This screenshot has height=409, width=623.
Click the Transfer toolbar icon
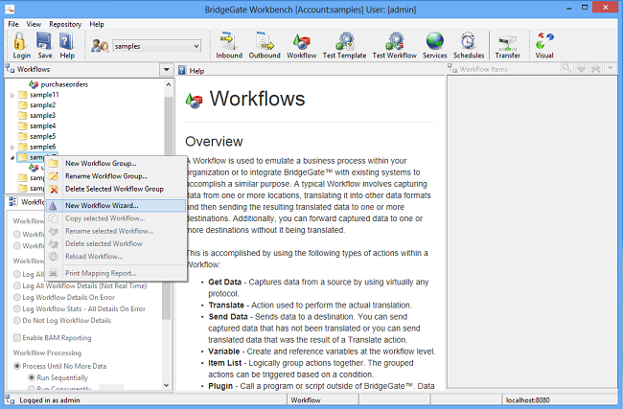(507, 45)
